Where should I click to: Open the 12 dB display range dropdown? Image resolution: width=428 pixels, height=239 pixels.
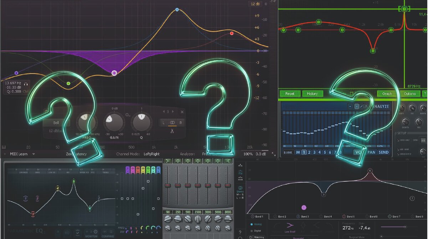coord(255,4)
